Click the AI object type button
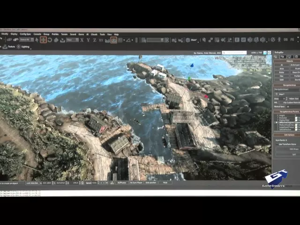Screen dimensions: 300x225 point(281,65)
